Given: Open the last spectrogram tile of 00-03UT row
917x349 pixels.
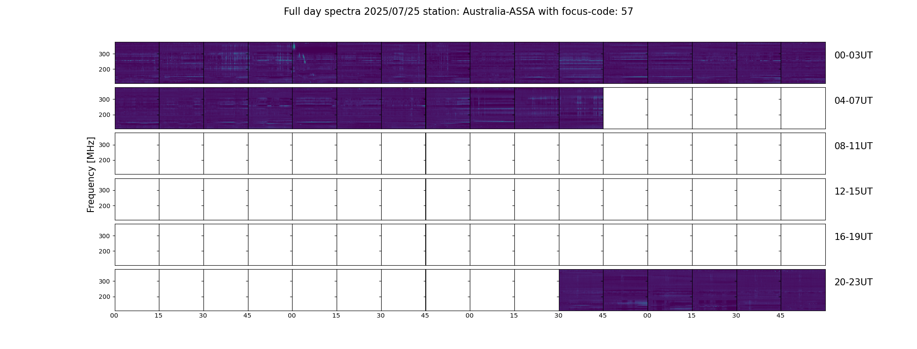Looking at the screenshot, I should click(803, 63).
